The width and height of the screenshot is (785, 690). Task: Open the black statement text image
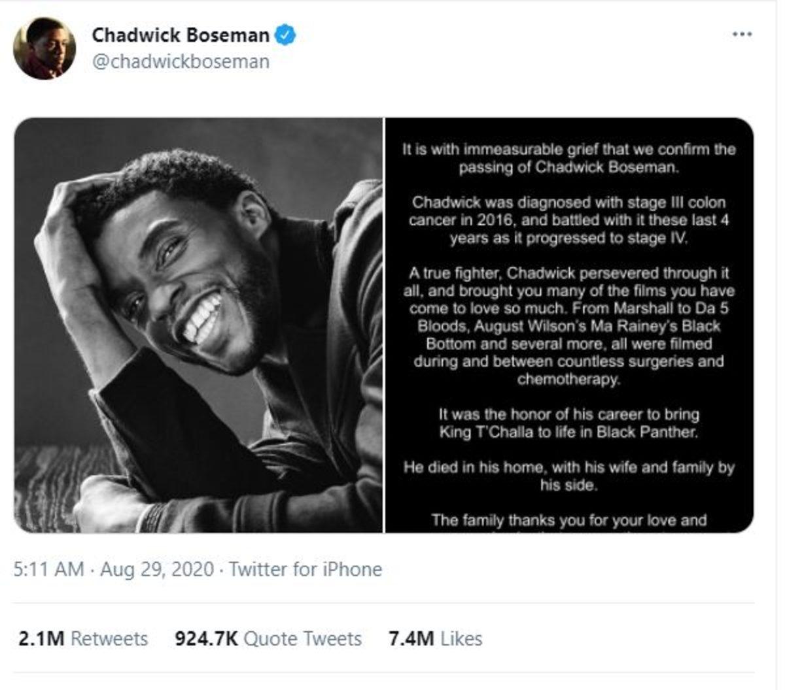click(568, 325)
